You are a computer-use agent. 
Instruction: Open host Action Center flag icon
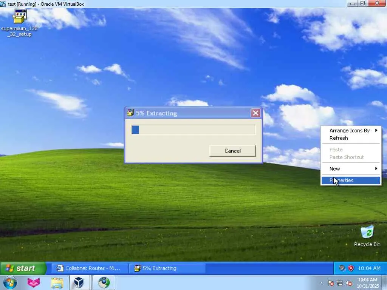click(x=331, y=283)
